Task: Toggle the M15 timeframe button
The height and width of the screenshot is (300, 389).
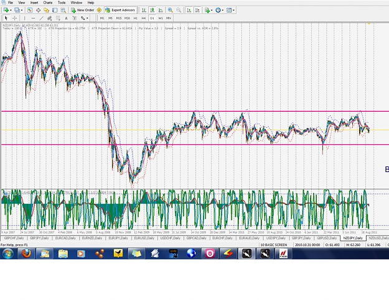Action: (119, 18)
